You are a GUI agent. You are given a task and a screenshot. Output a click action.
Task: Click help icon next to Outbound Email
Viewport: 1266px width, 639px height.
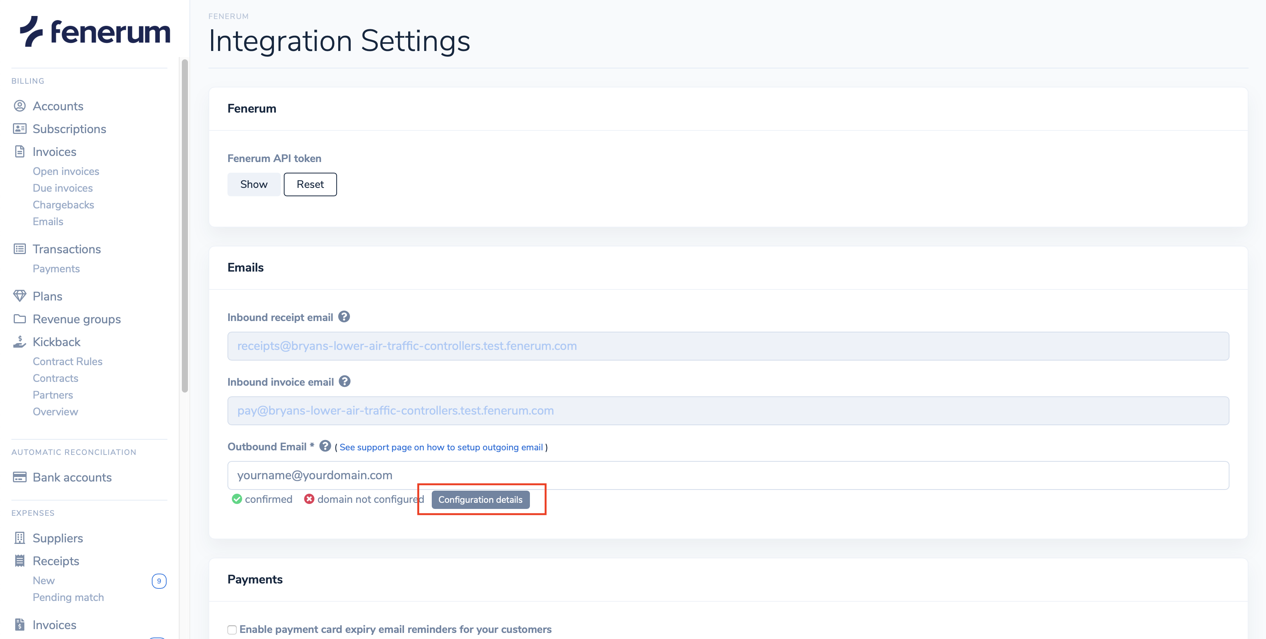click(325, 446)
